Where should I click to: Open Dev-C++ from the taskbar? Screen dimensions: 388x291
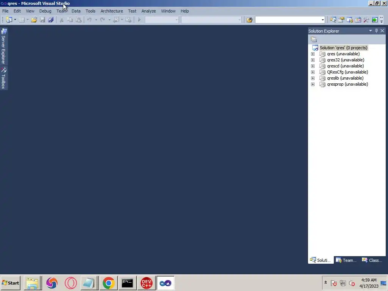[147, 283]
